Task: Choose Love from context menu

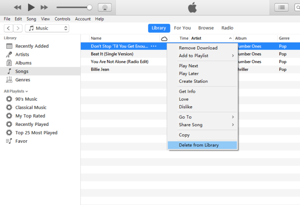Action: click(x=202, y=99)
